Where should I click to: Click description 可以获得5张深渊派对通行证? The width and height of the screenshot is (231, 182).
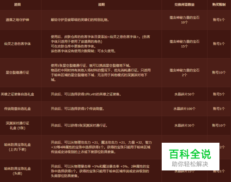79,126
